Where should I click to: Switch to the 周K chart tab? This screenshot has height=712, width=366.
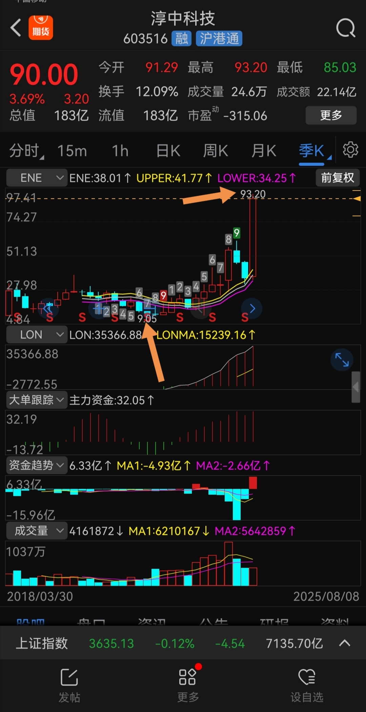[216, 151]
